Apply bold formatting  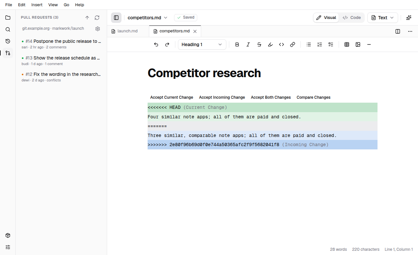pos(237,44)
